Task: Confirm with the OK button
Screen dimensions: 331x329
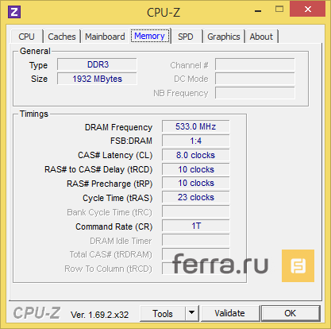Action: coord(291,313)
